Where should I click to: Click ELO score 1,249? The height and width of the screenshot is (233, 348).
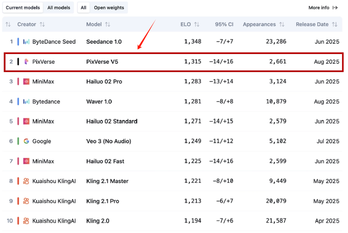tap(193, 141)
